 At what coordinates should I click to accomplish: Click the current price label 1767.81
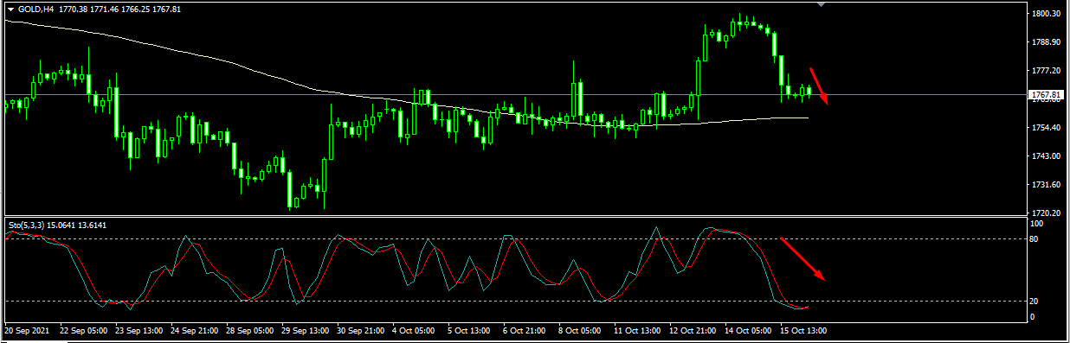point(1047,94)
